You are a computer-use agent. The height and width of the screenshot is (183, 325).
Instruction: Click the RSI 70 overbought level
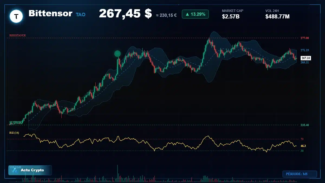point(302,139)
